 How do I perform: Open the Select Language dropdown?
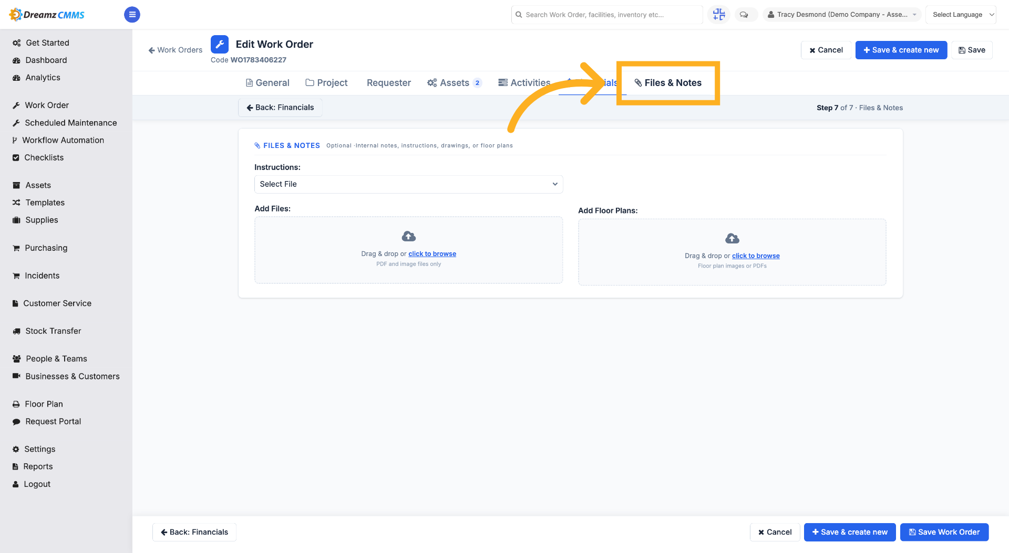tap(961, 15)
